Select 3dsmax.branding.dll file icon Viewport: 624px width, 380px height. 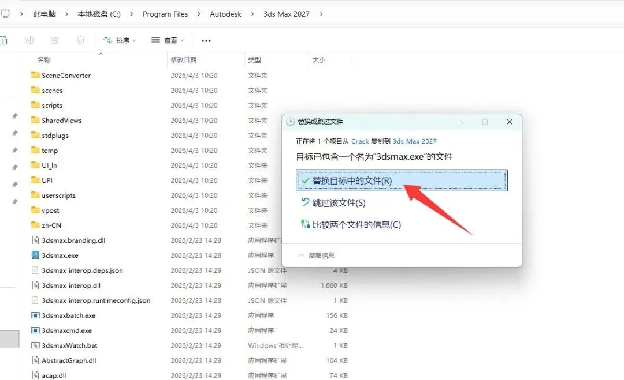point(35,240)
